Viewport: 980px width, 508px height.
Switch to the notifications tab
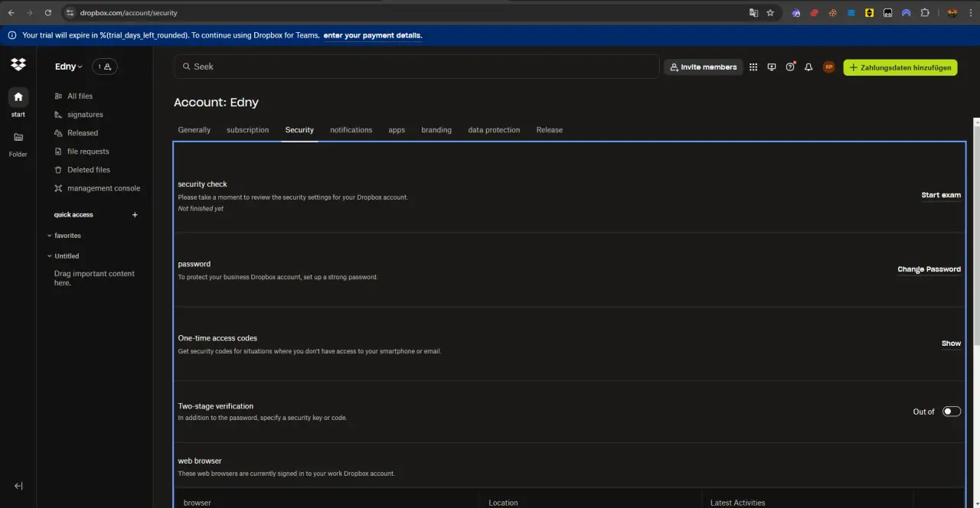pyautogui.click(x=351, y=130)
